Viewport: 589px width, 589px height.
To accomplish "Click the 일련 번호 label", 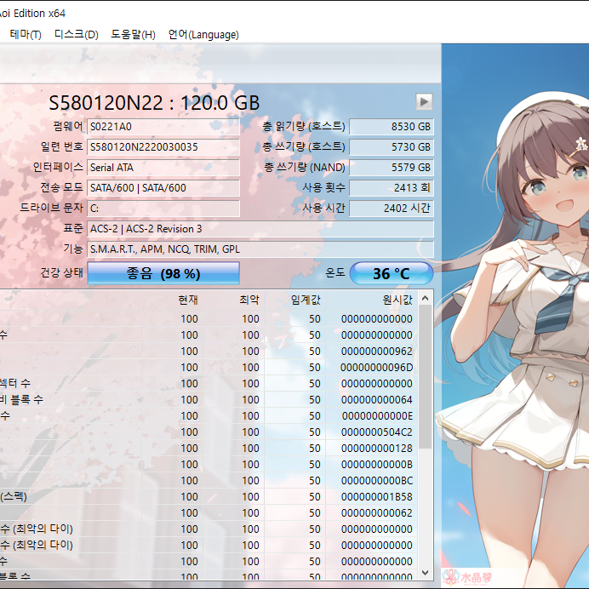I will coord(62,146).
